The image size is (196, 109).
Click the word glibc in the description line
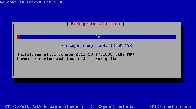(x=111, y=59)
